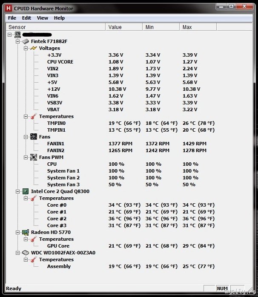Click thermometer icon under WDC hard drive
Viewport: 258px width, 297px height.
click(x=34, y=260)
